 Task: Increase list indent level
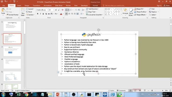[79, 10]
